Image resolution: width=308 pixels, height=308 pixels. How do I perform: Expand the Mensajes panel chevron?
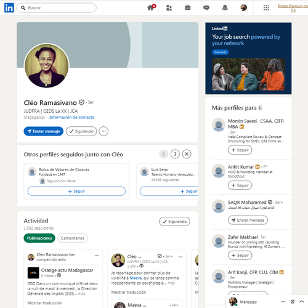pyautogui.click(x=302, y=301)
